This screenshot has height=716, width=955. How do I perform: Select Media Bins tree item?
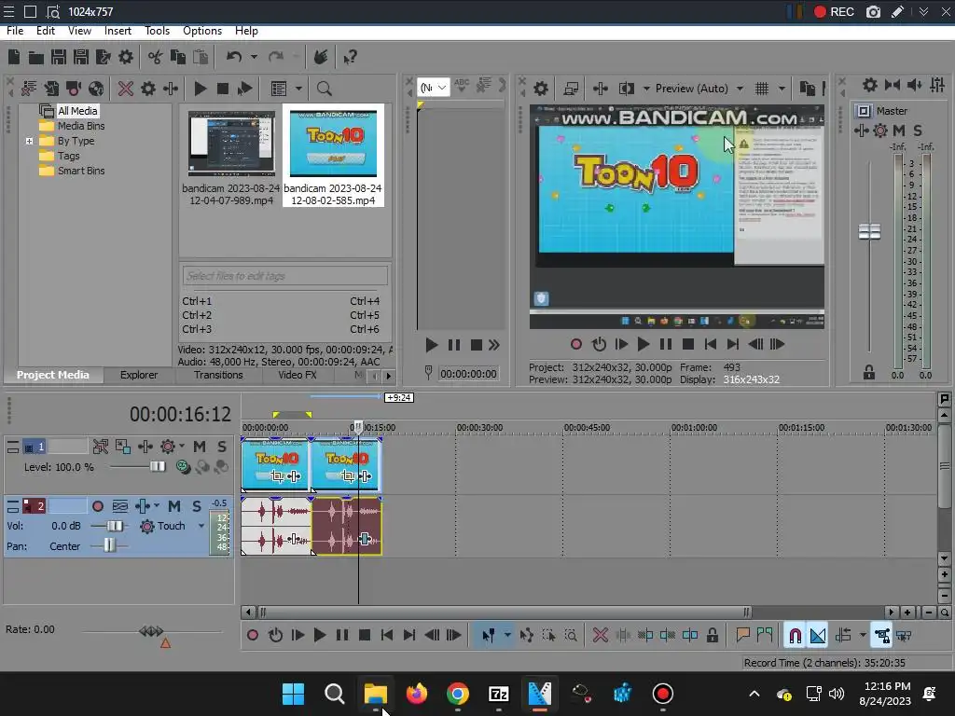click(x=80, y=126)
